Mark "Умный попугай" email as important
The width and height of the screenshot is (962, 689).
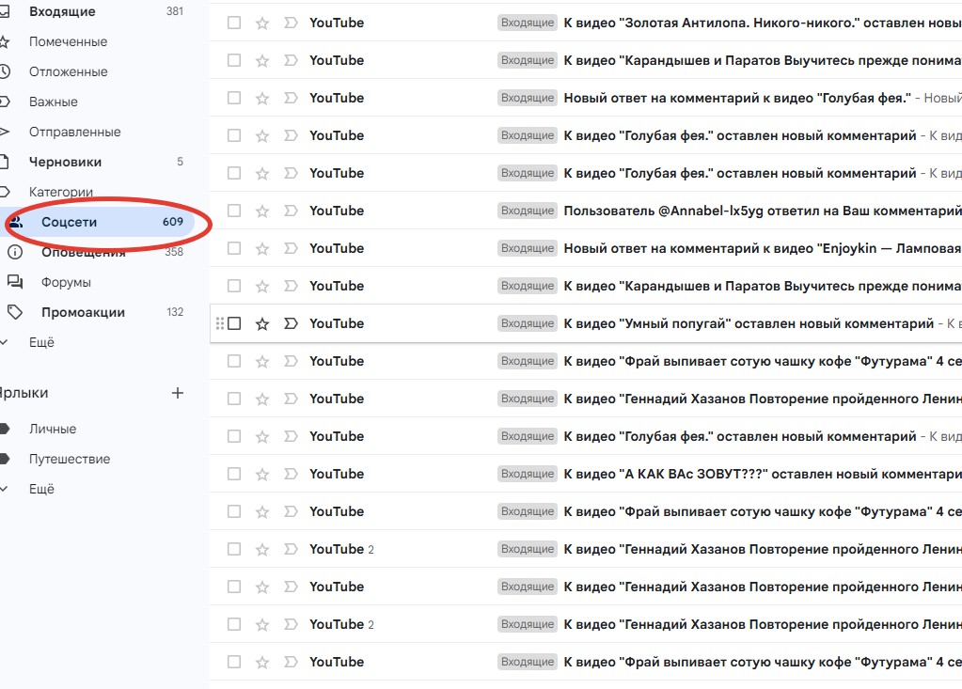(x=291, y=323)
